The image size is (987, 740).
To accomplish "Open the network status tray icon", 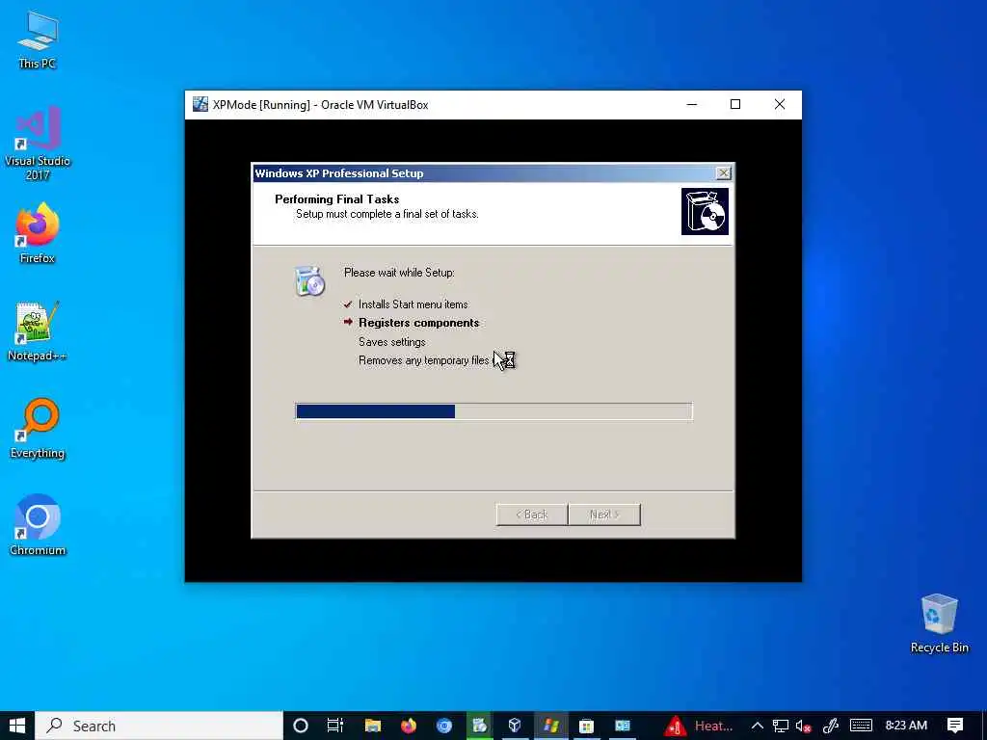I will [781, 726].
